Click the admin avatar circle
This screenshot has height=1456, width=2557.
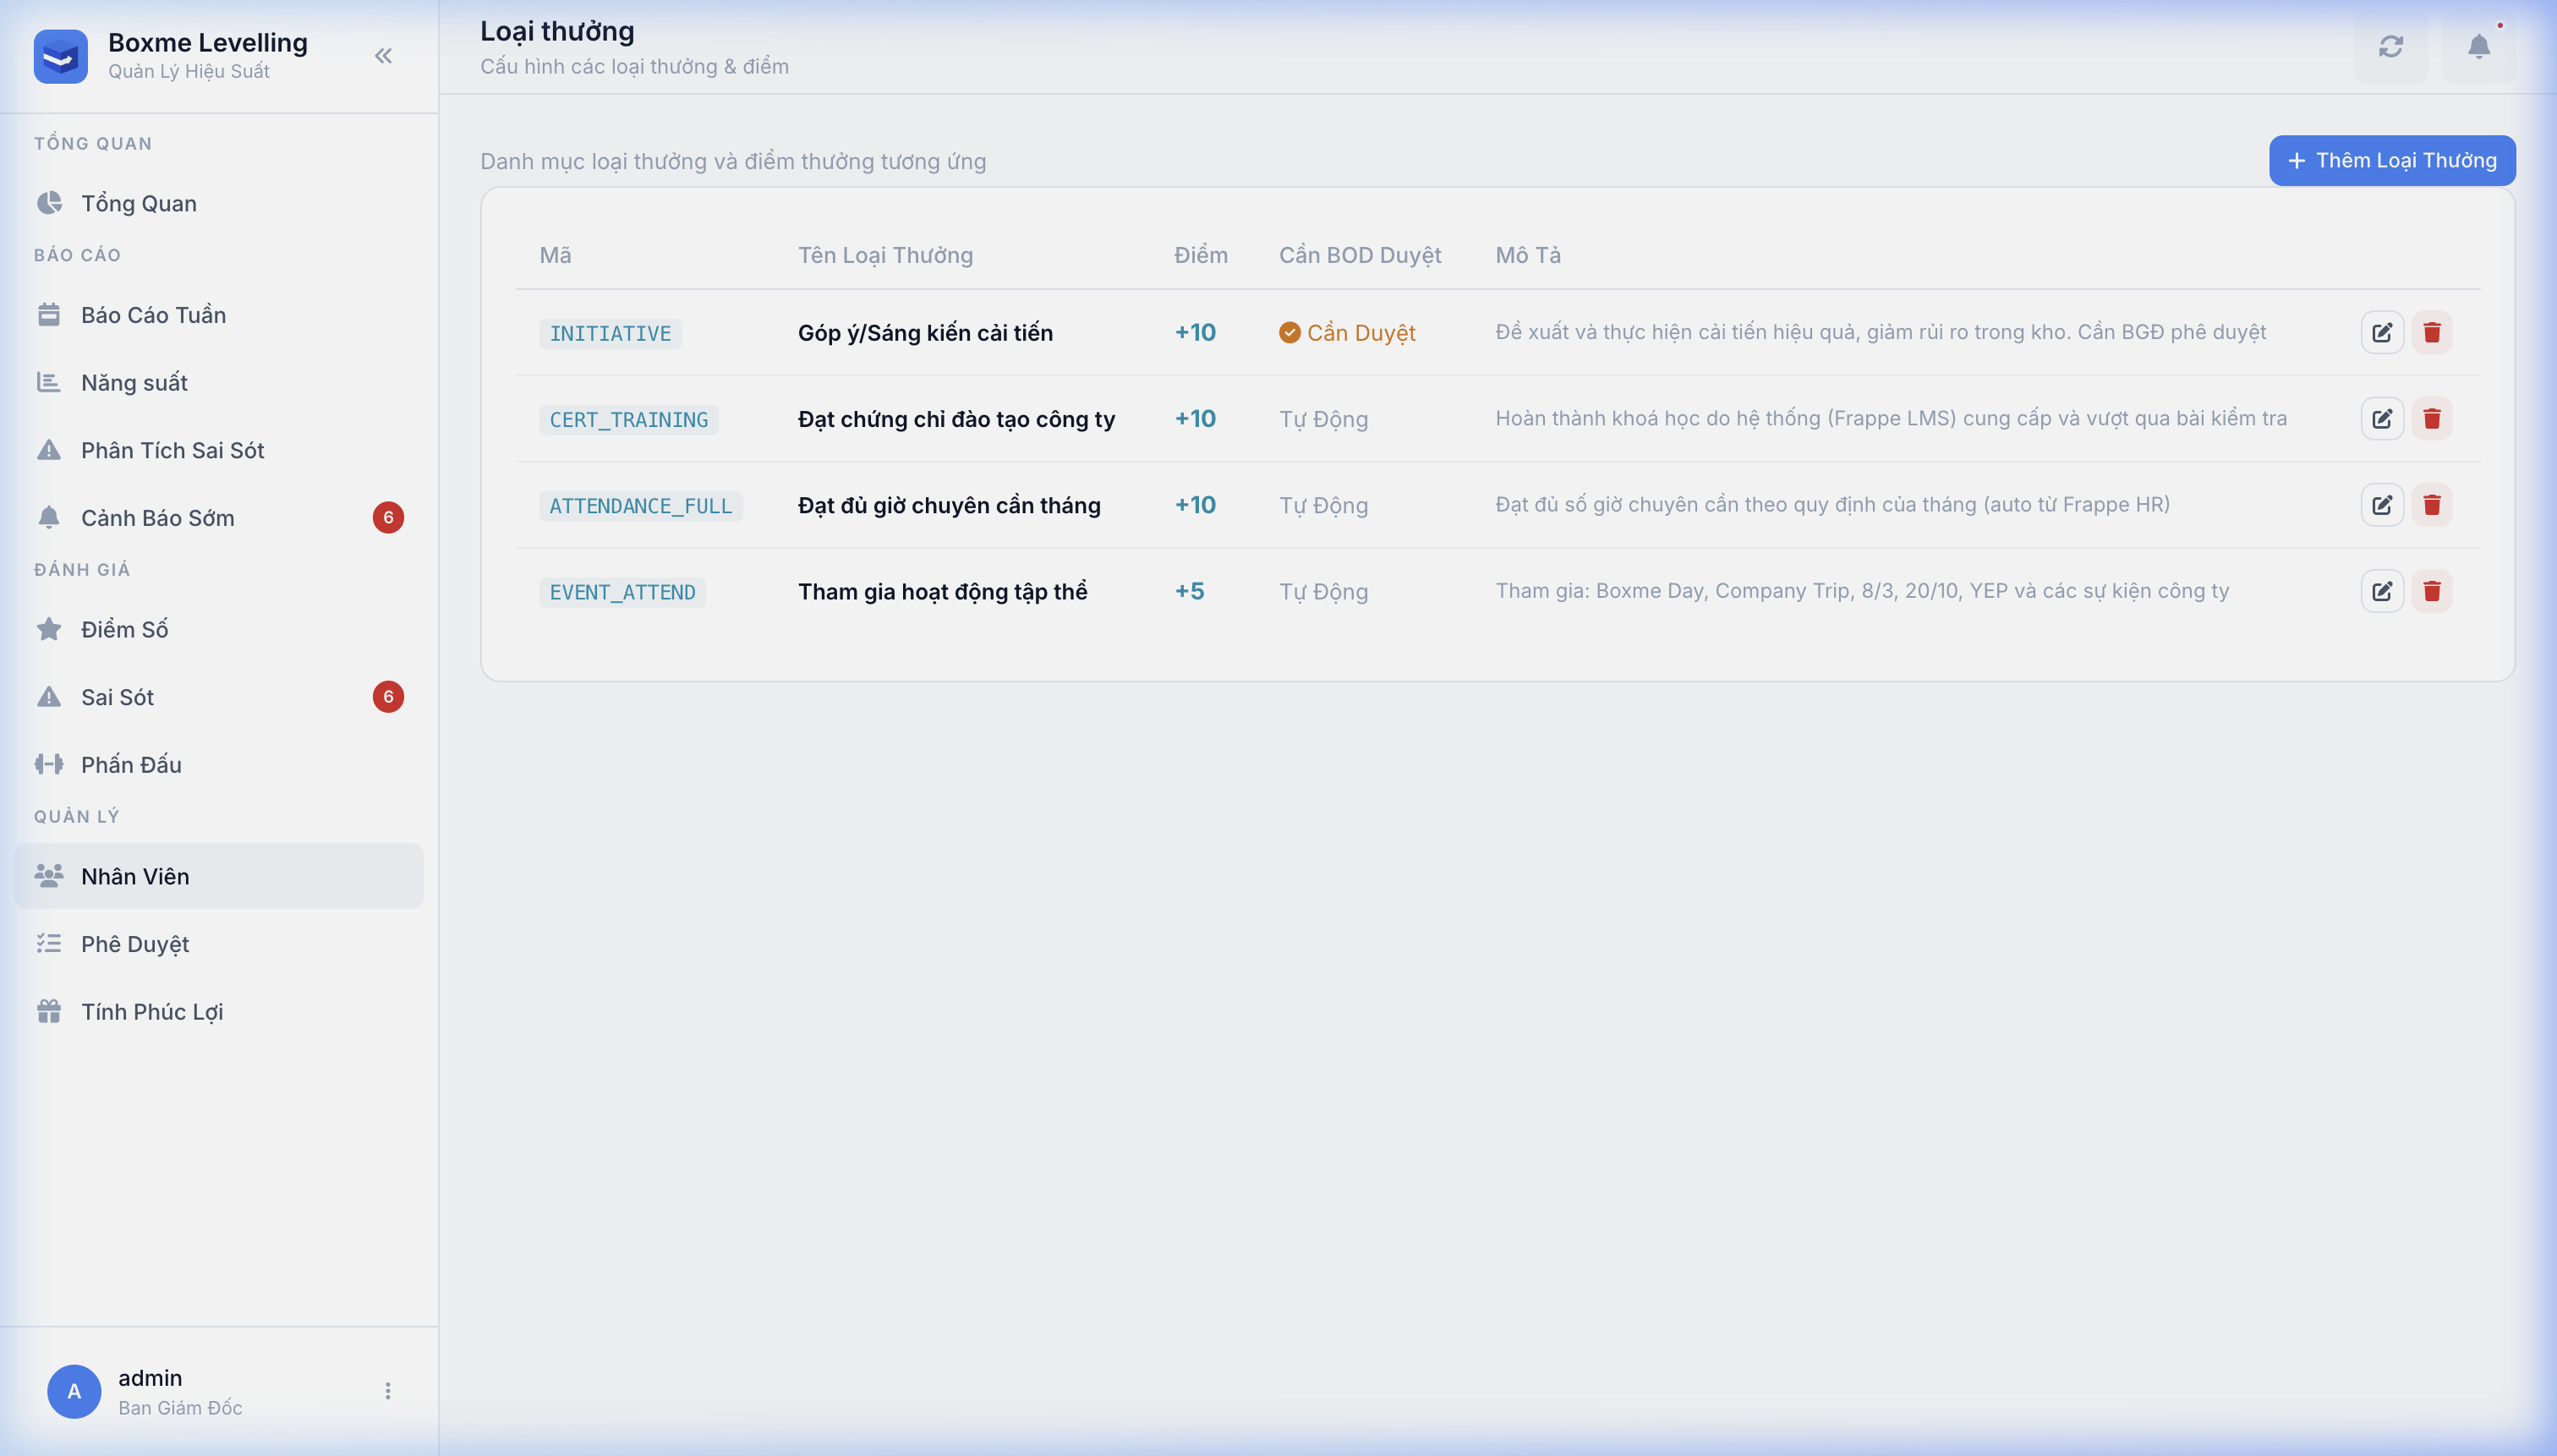click(74, 1391)
